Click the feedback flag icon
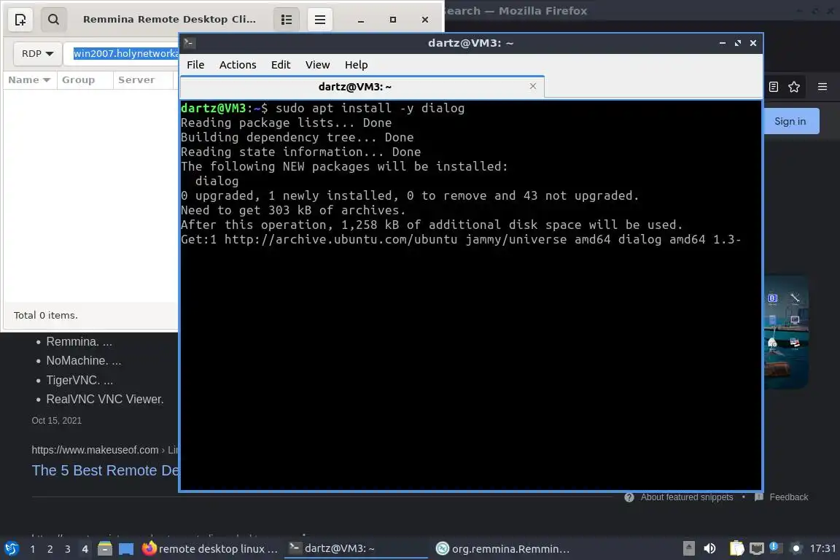 pyautogui.click(x=758, y=497)
